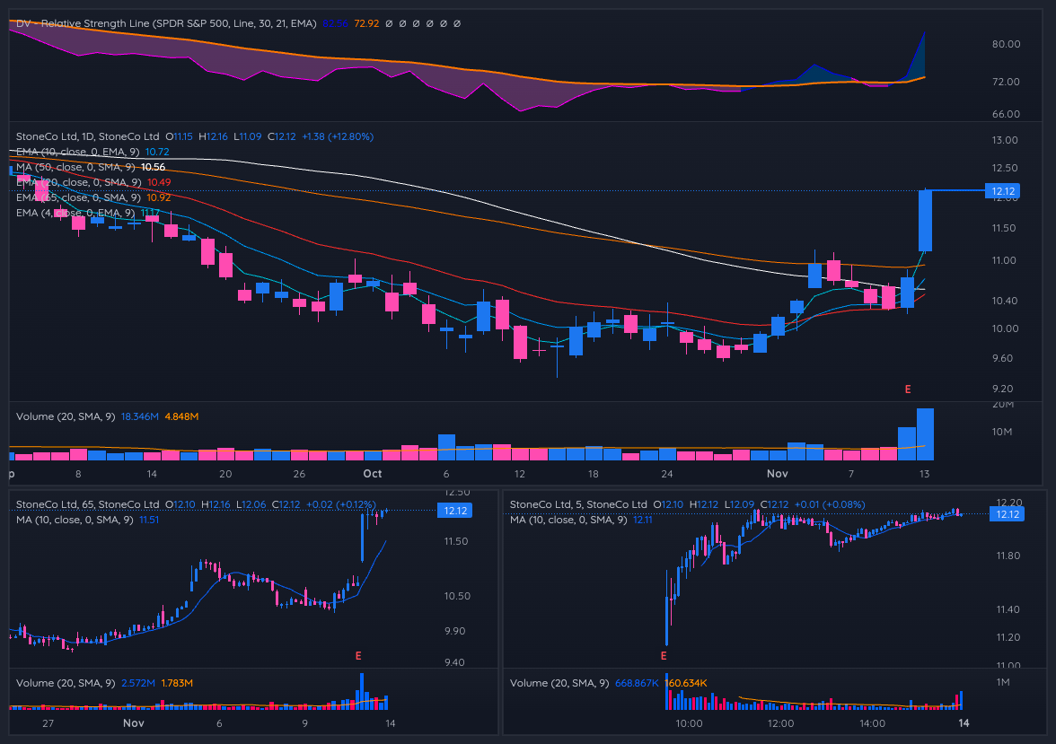Screen dimensions: 1056x744
Task: Click the 160.634K volume average value
Action: (686, 683)
